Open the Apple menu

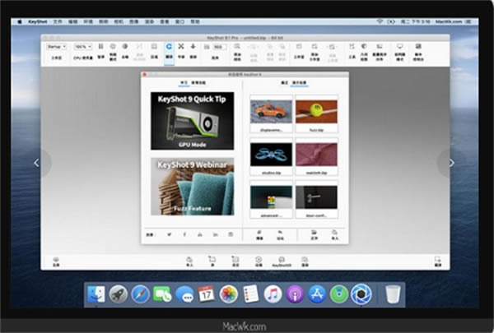20,21
